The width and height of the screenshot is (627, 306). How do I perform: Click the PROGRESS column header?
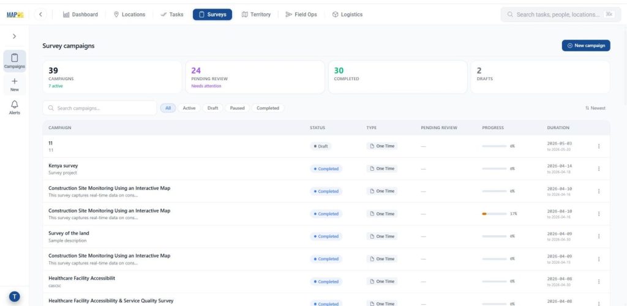(x=493, y=128)
